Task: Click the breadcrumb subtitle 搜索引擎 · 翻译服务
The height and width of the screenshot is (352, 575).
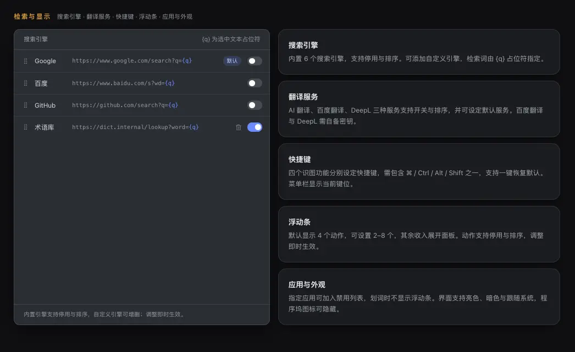Action: pos(125,16)
